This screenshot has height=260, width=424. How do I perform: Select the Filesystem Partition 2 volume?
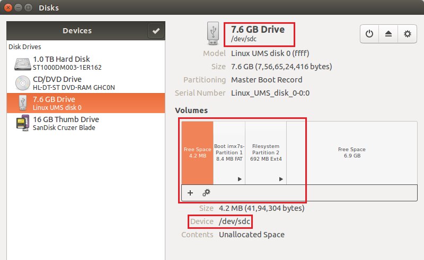(x=266, y=153)
